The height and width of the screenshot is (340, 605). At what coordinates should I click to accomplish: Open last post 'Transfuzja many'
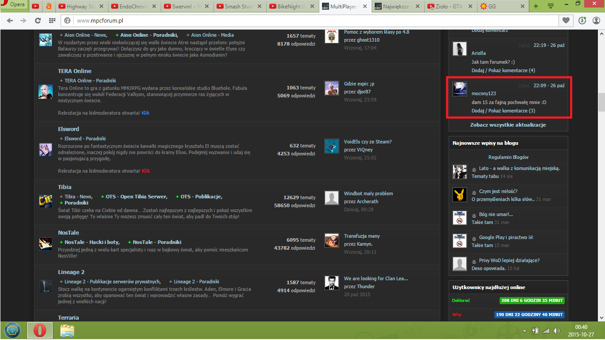pos(362,236)
